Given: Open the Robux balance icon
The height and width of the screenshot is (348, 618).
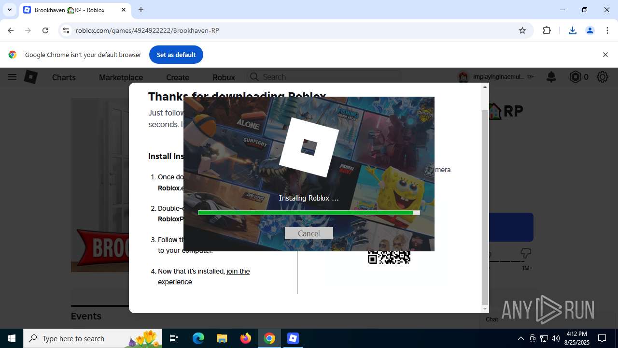Looking at the screenshot, I should [x=575, y=77].
